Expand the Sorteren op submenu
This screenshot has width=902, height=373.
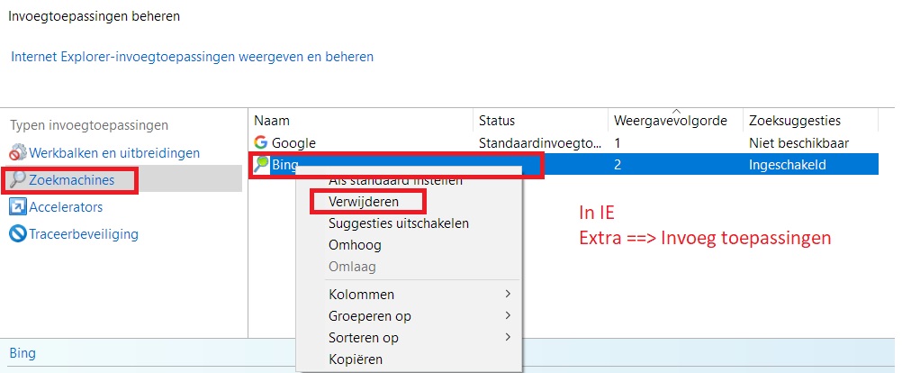tap(409, 338)
